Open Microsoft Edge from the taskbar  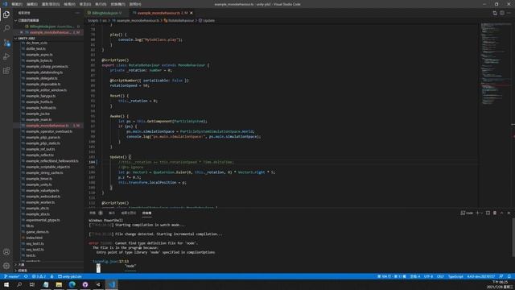click(72, 284)
